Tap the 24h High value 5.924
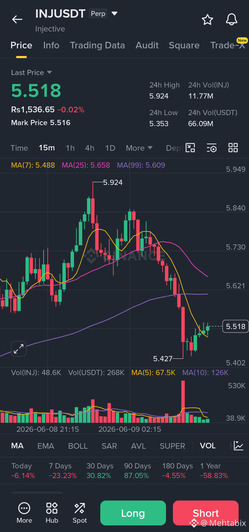This screenshot has width=249, height=532. click(159, 96)
